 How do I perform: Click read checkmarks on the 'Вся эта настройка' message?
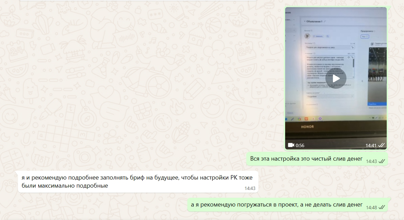(382, 161)
